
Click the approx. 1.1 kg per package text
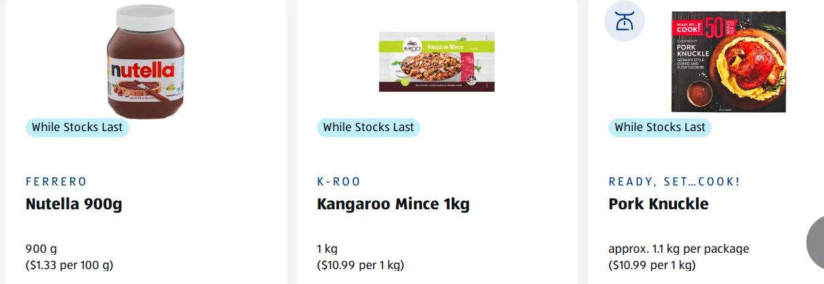(x=678, y=249)
